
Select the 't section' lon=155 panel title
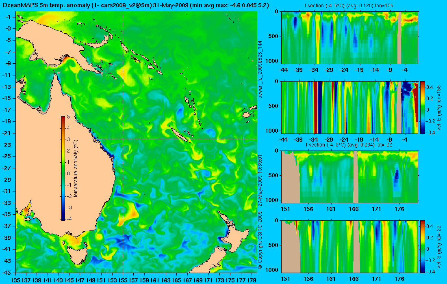coord(349,6)
